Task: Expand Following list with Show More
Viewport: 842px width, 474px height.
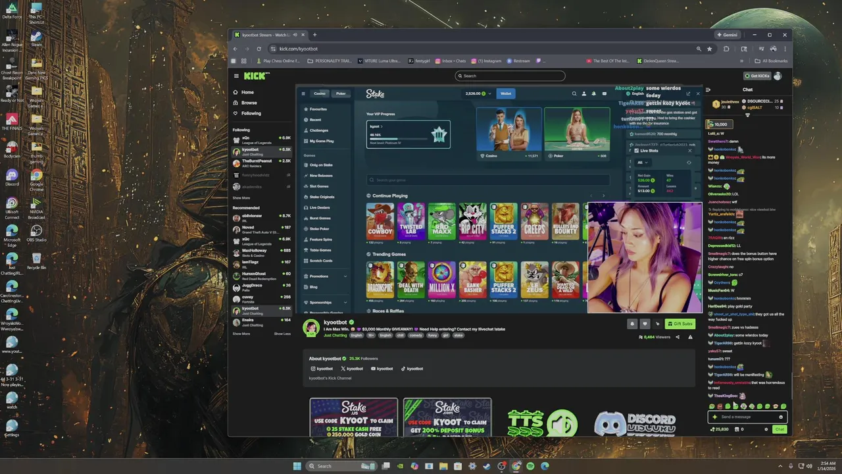Action: pos(241,197)
